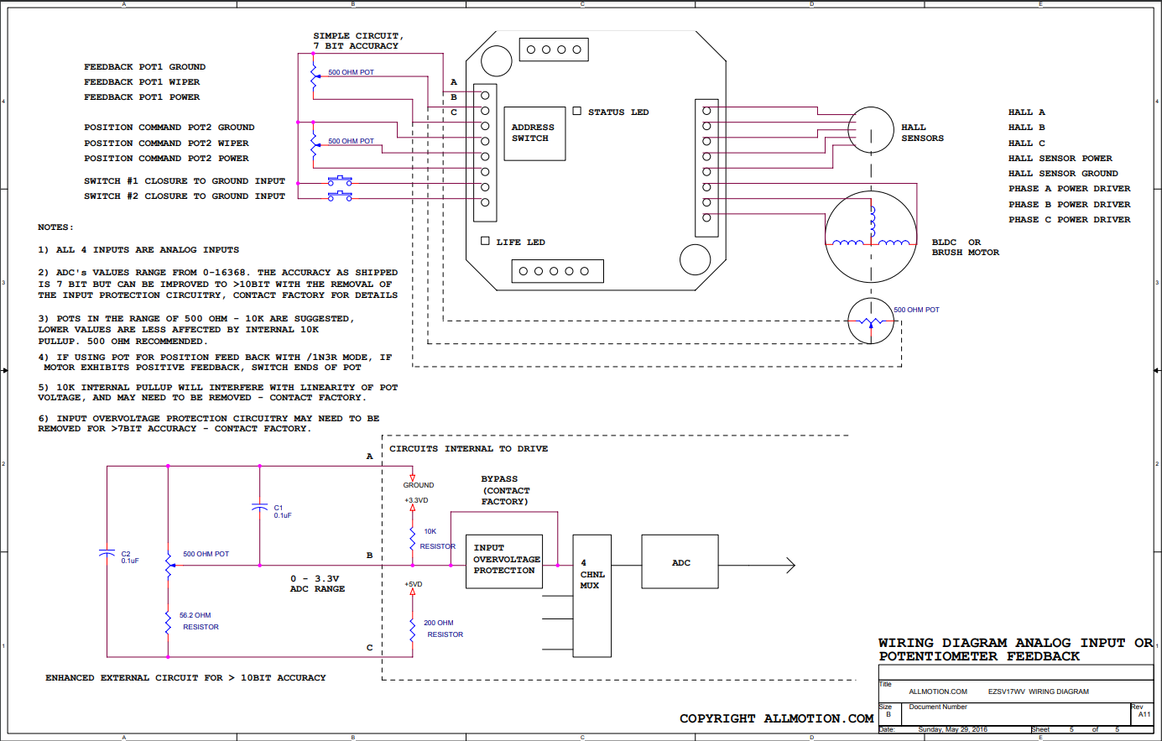1162x741 pixels.
Task: Select the NOTES: heading
Action: (55, 227)
